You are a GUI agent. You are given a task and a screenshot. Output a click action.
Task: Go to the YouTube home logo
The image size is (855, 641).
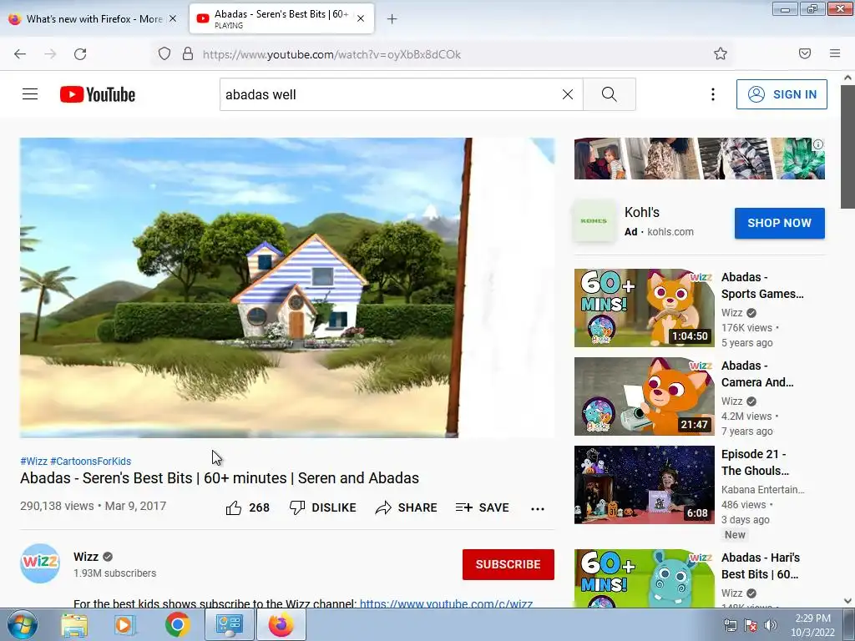point(98,94)
